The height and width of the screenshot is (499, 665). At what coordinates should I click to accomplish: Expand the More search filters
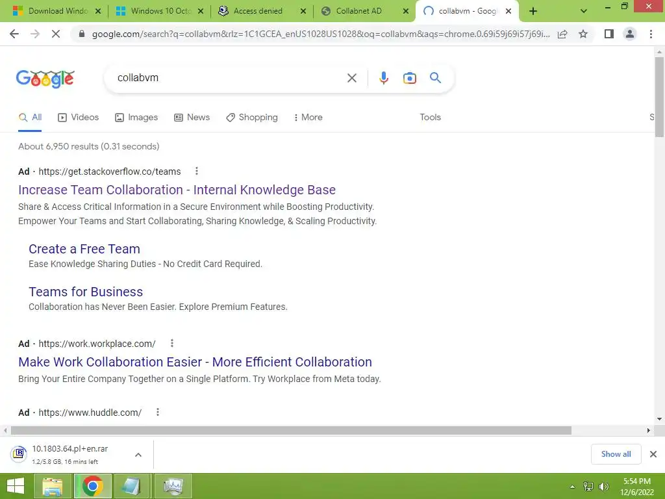click(308, 118)
